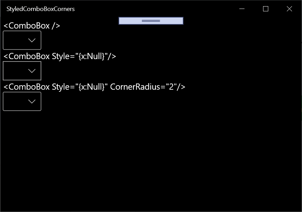Click the chevron arrow of the second ComboBox

pyautogui.click(x=32, y=71)
